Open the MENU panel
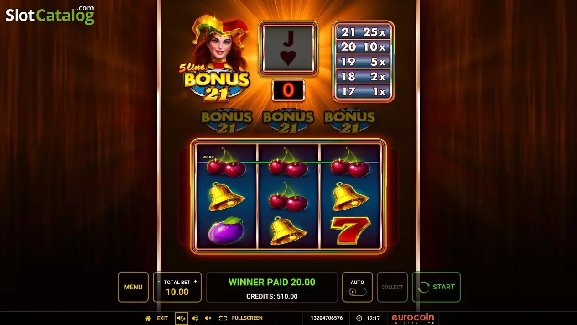The image size is (577, 325). click(x=133, y=287)
